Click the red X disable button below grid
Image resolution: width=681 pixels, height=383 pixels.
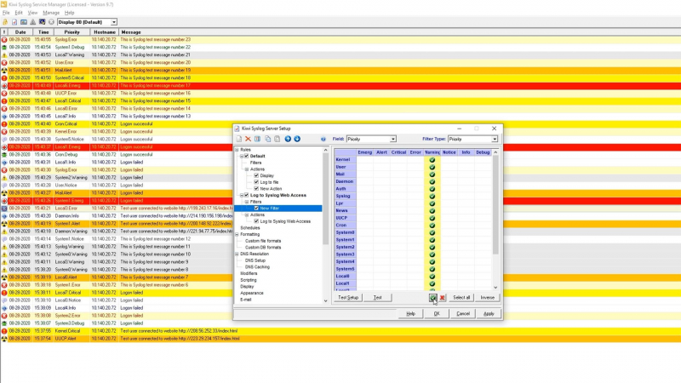pos(442,297)
